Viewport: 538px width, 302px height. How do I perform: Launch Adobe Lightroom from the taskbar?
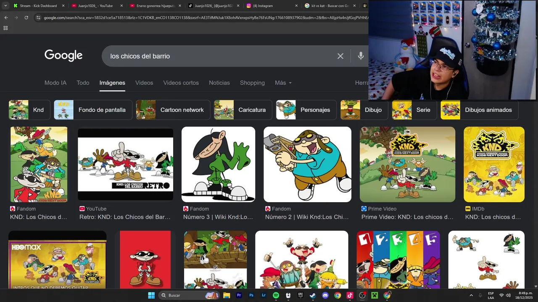pyautogui.click(x=264, y=295)
